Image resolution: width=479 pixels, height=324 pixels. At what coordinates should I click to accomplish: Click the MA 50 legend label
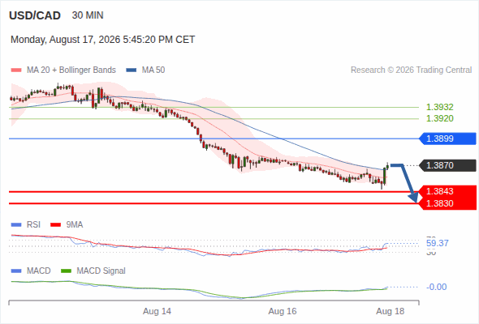click(x=153, y=70)
